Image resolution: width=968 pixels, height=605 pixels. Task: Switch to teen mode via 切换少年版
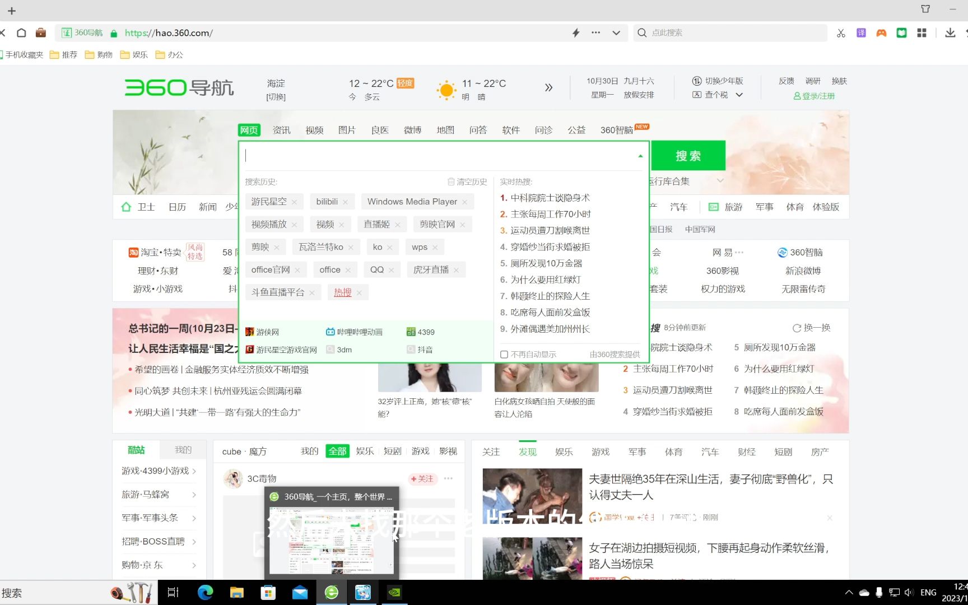point(725,80)
